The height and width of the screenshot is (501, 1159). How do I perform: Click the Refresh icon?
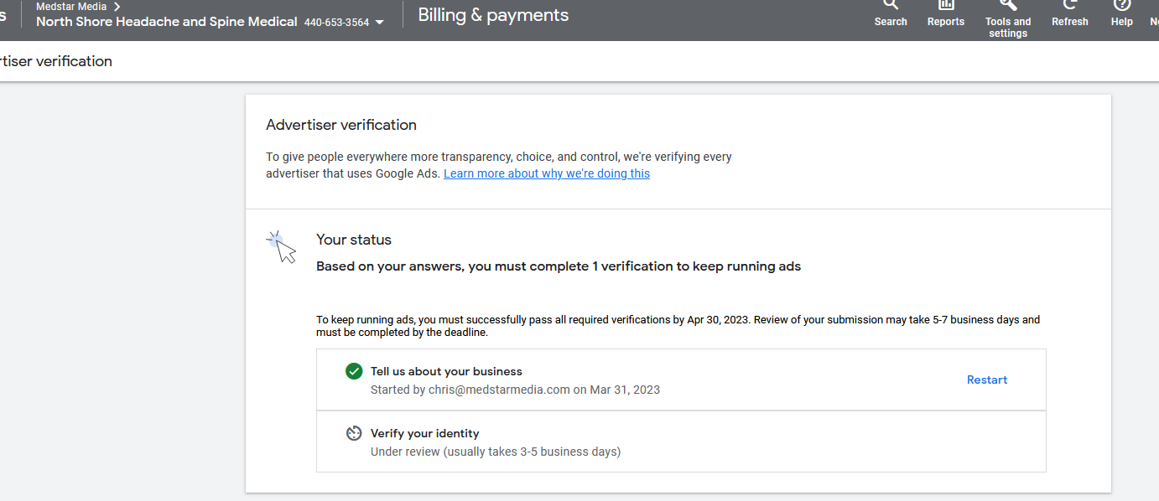(x=1070, y=4)
